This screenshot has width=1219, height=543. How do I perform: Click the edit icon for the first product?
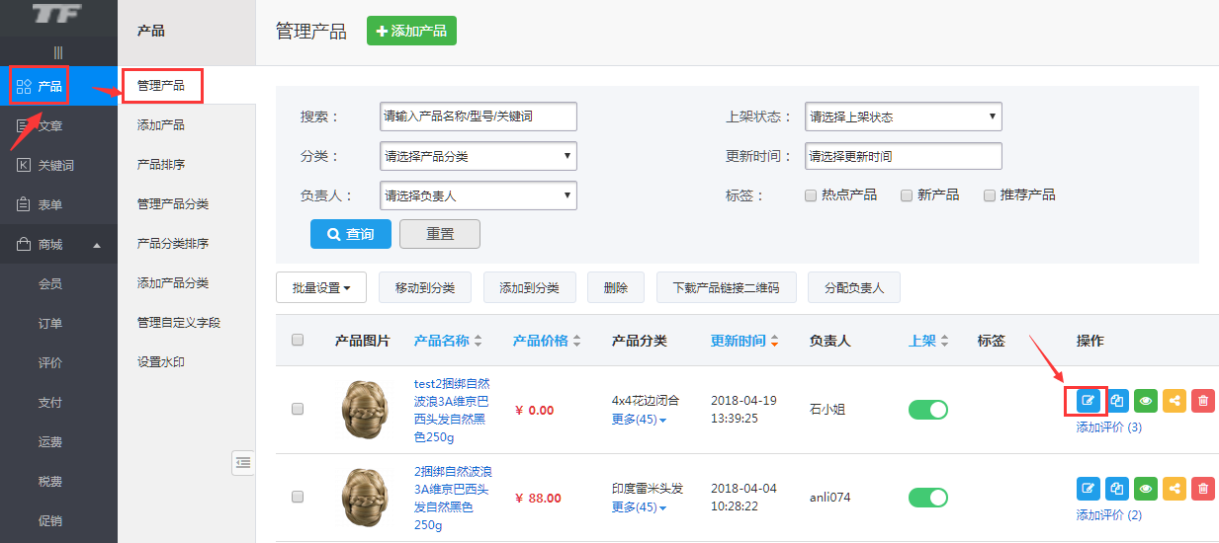(1088, 401)
